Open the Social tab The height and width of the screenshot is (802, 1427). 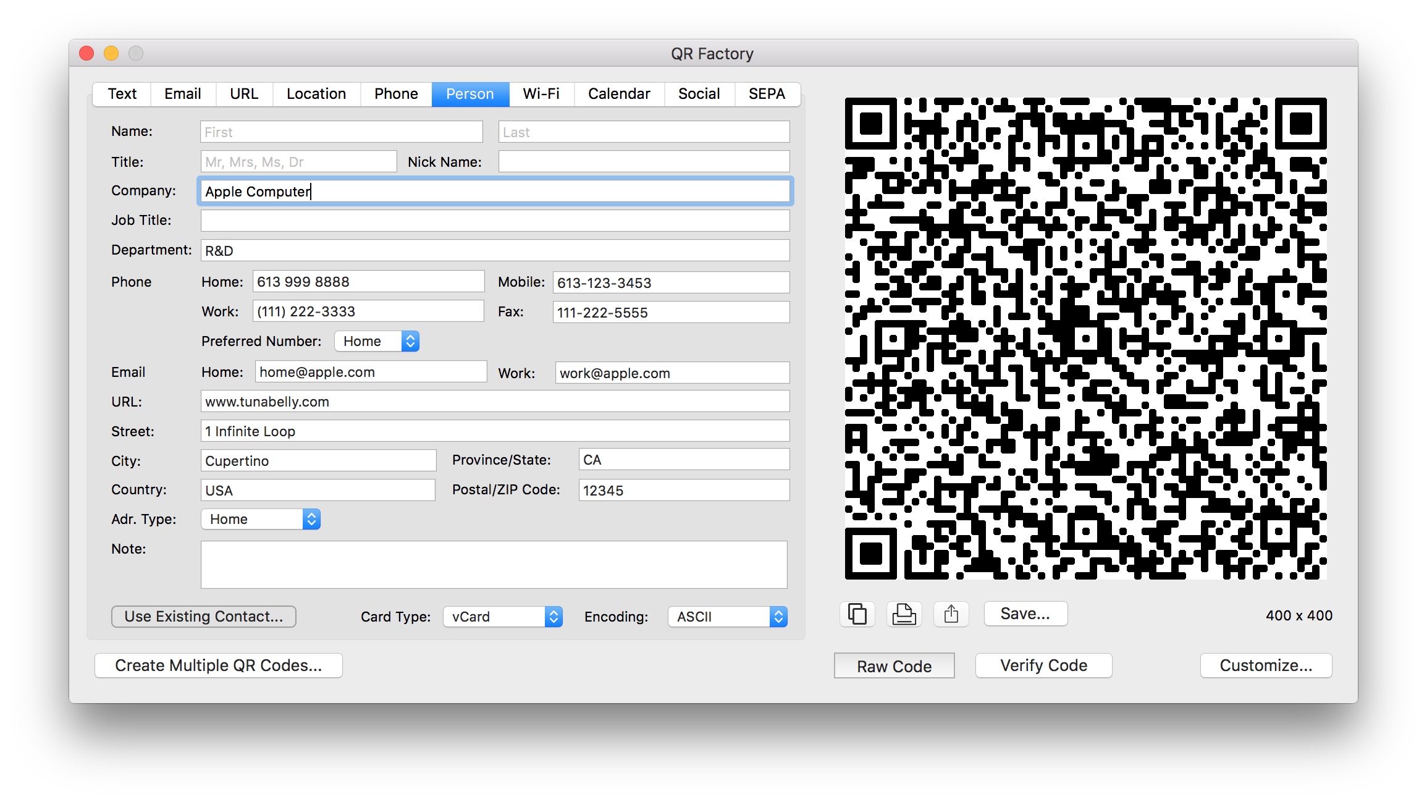[699, 94]
